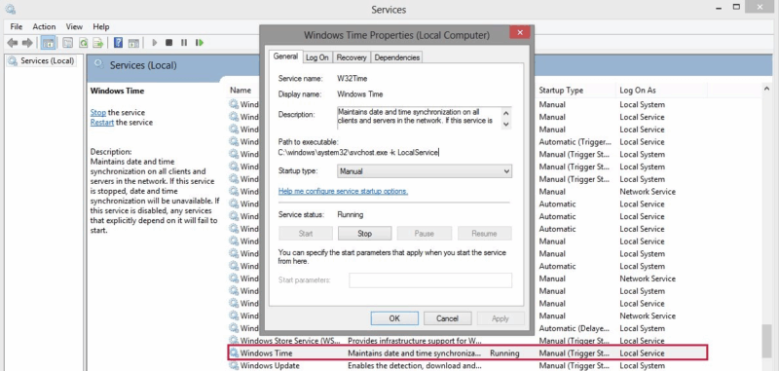
Task: Follow the Help me configure service startup options link
Action: click(344, 191)
